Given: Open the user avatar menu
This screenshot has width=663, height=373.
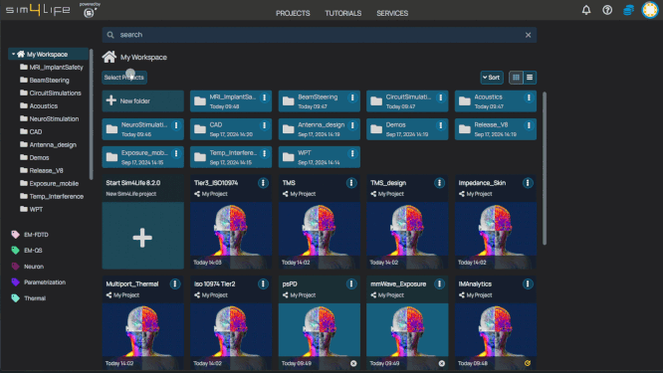Looking at the screenshot, I should click(650, 10).
